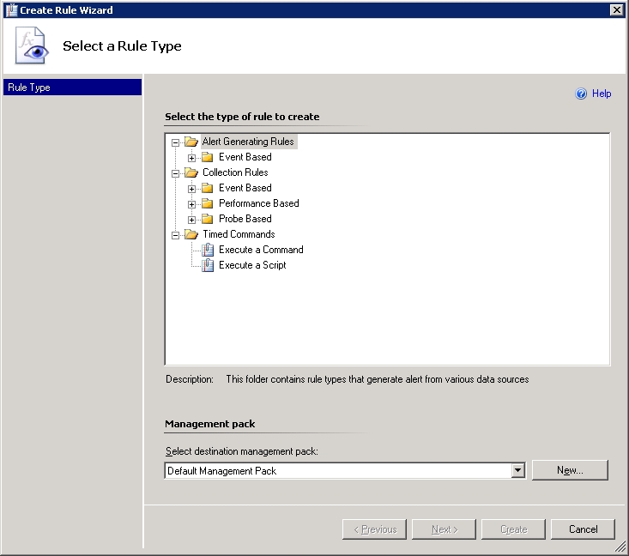629x556 pixels.
Task: Open the destination management pack dropdown
Action: pyautogui.click(x=517, y=470)
